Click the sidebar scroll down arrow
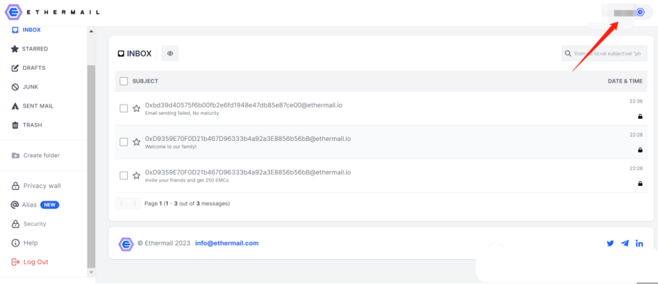 (91, 272)
